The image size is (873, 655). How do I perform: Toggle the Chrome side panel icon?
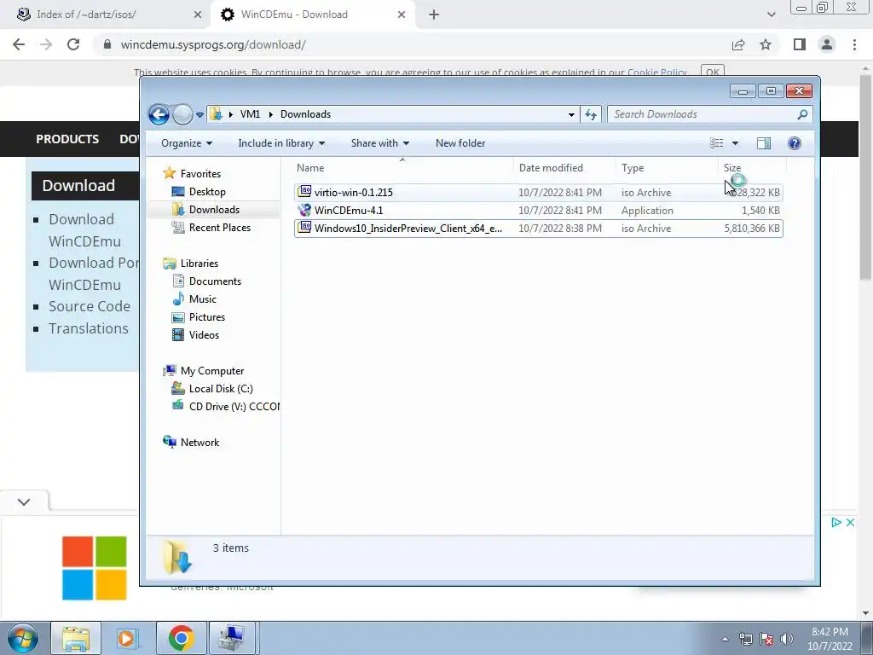click(x=800, y=44)
